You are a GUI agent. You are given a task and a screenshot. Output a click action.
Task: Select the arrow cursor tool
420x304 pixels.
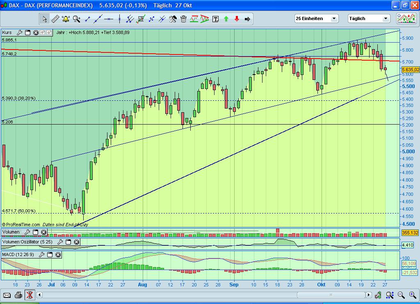coord(44,19)
